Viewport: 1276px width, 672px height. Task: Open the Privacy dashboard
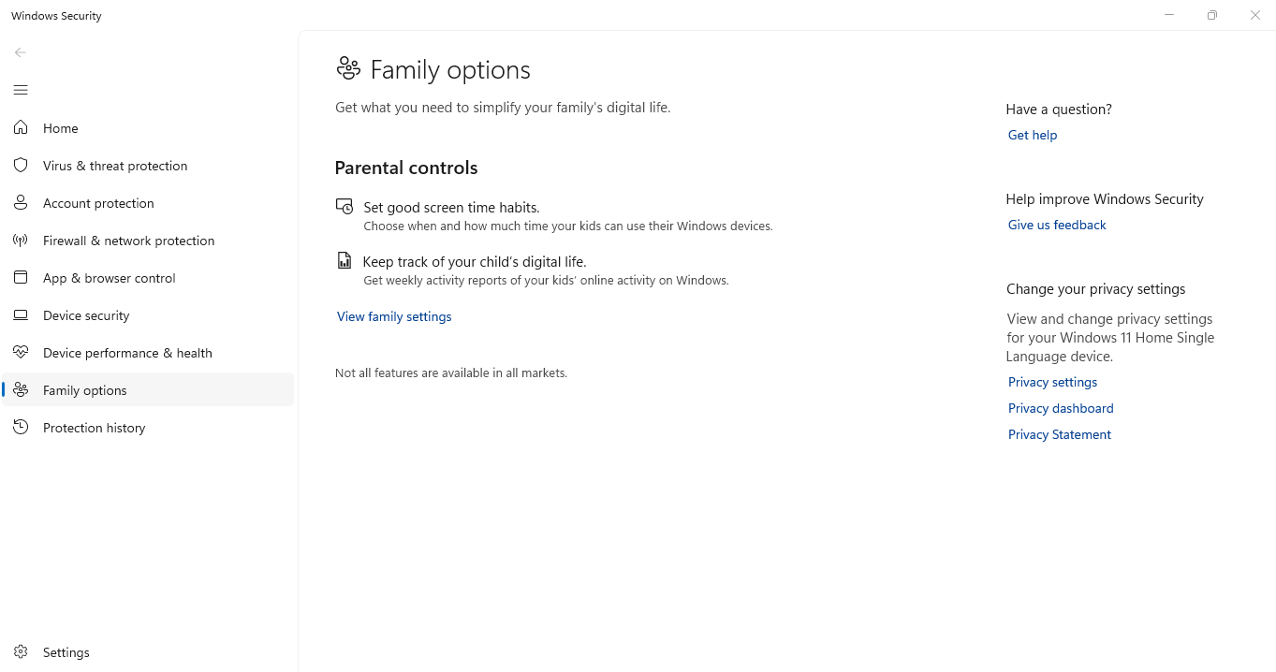pos(1060,408)
